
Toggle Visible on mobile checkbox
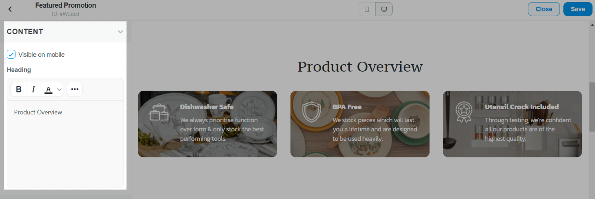click(11, 55)
